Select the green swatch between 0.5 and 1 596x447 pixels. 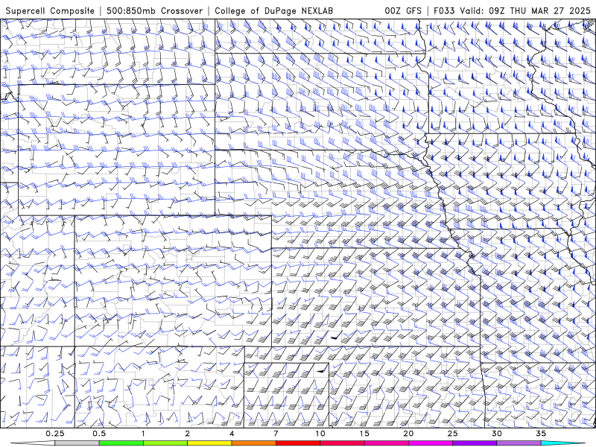coord(121,443)
